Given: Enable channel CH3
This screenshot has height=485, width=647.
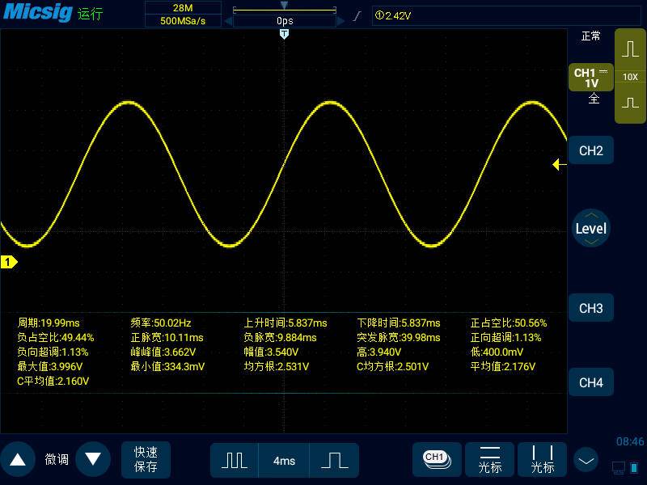Looking at the screenshot, I should 591,309.
